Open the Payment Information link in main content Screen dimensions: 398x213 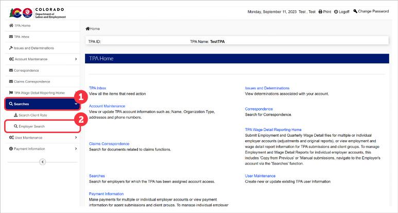pyautogui.click(x=106, y=194)
